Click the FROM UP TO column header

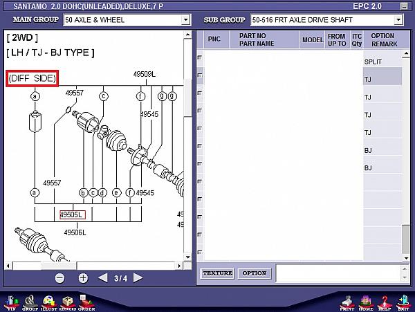337,39
